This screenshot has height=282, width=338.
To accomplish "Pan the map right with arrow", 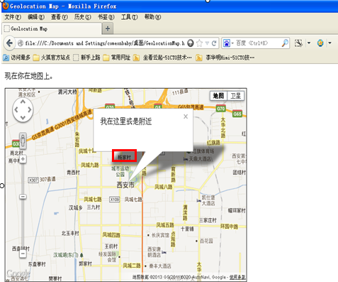I will pyautogui.click(x=29, y=109).
